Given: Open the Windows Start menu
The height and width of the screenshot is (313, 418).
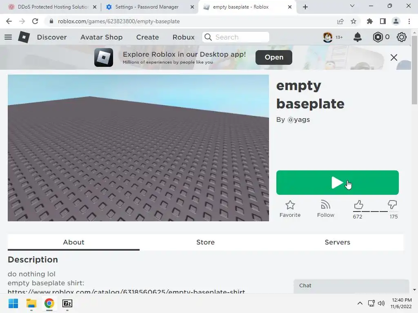Looking at the screenshot, I should [x=13, y=303].
